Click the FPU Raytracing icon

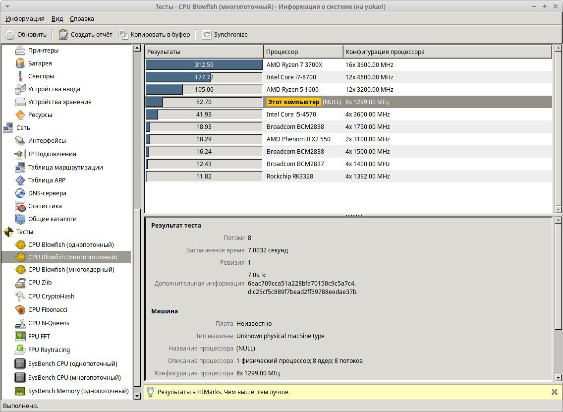(20, 350)
